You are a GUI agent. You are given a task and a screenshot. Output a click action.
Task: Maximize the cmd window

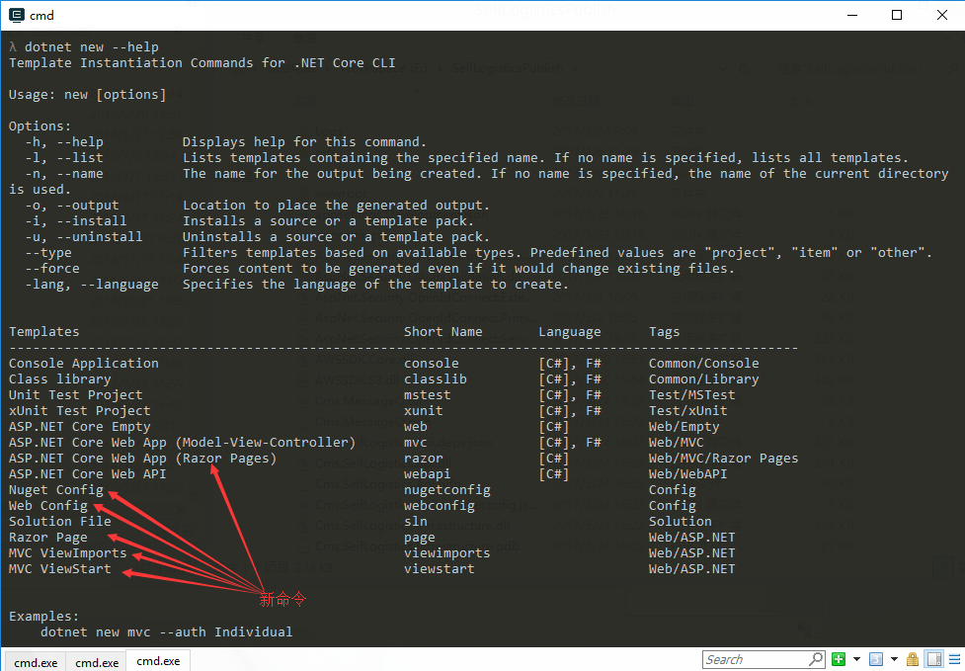coord(897,15)
